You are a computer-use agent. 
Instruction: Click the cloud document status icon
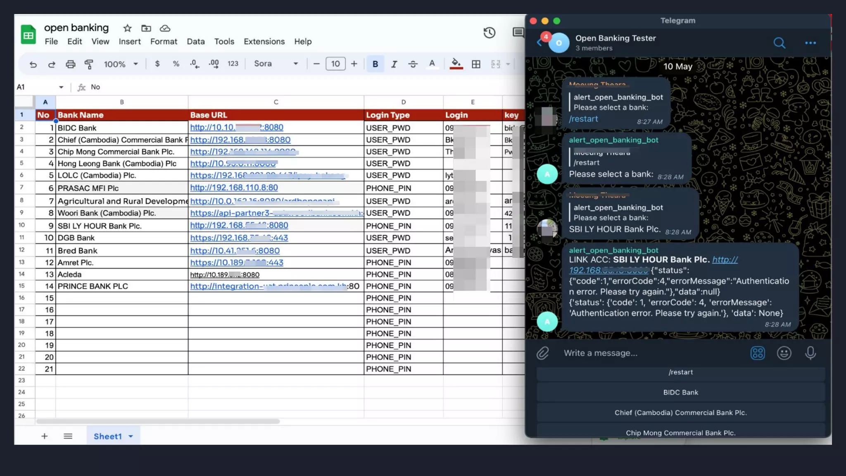coord(165,28)
